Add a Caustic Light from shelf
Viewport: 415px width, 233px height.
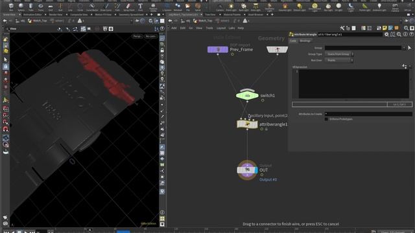coord(351,7)
